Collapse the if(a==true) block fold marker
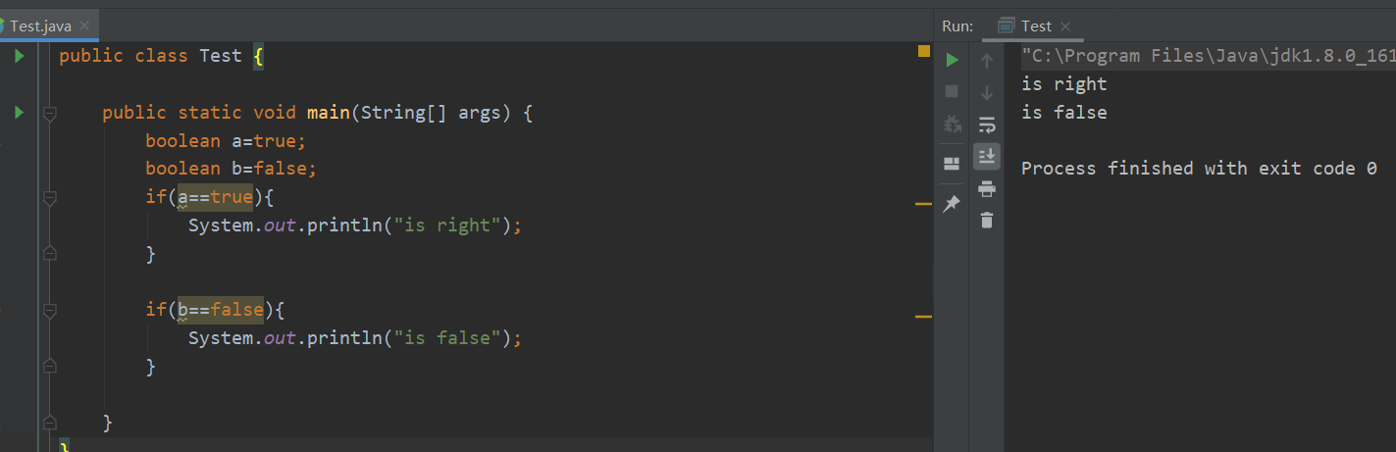 50,198
